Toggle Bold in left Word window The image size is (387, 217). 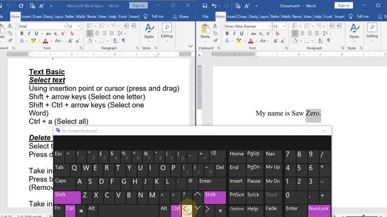22,34
